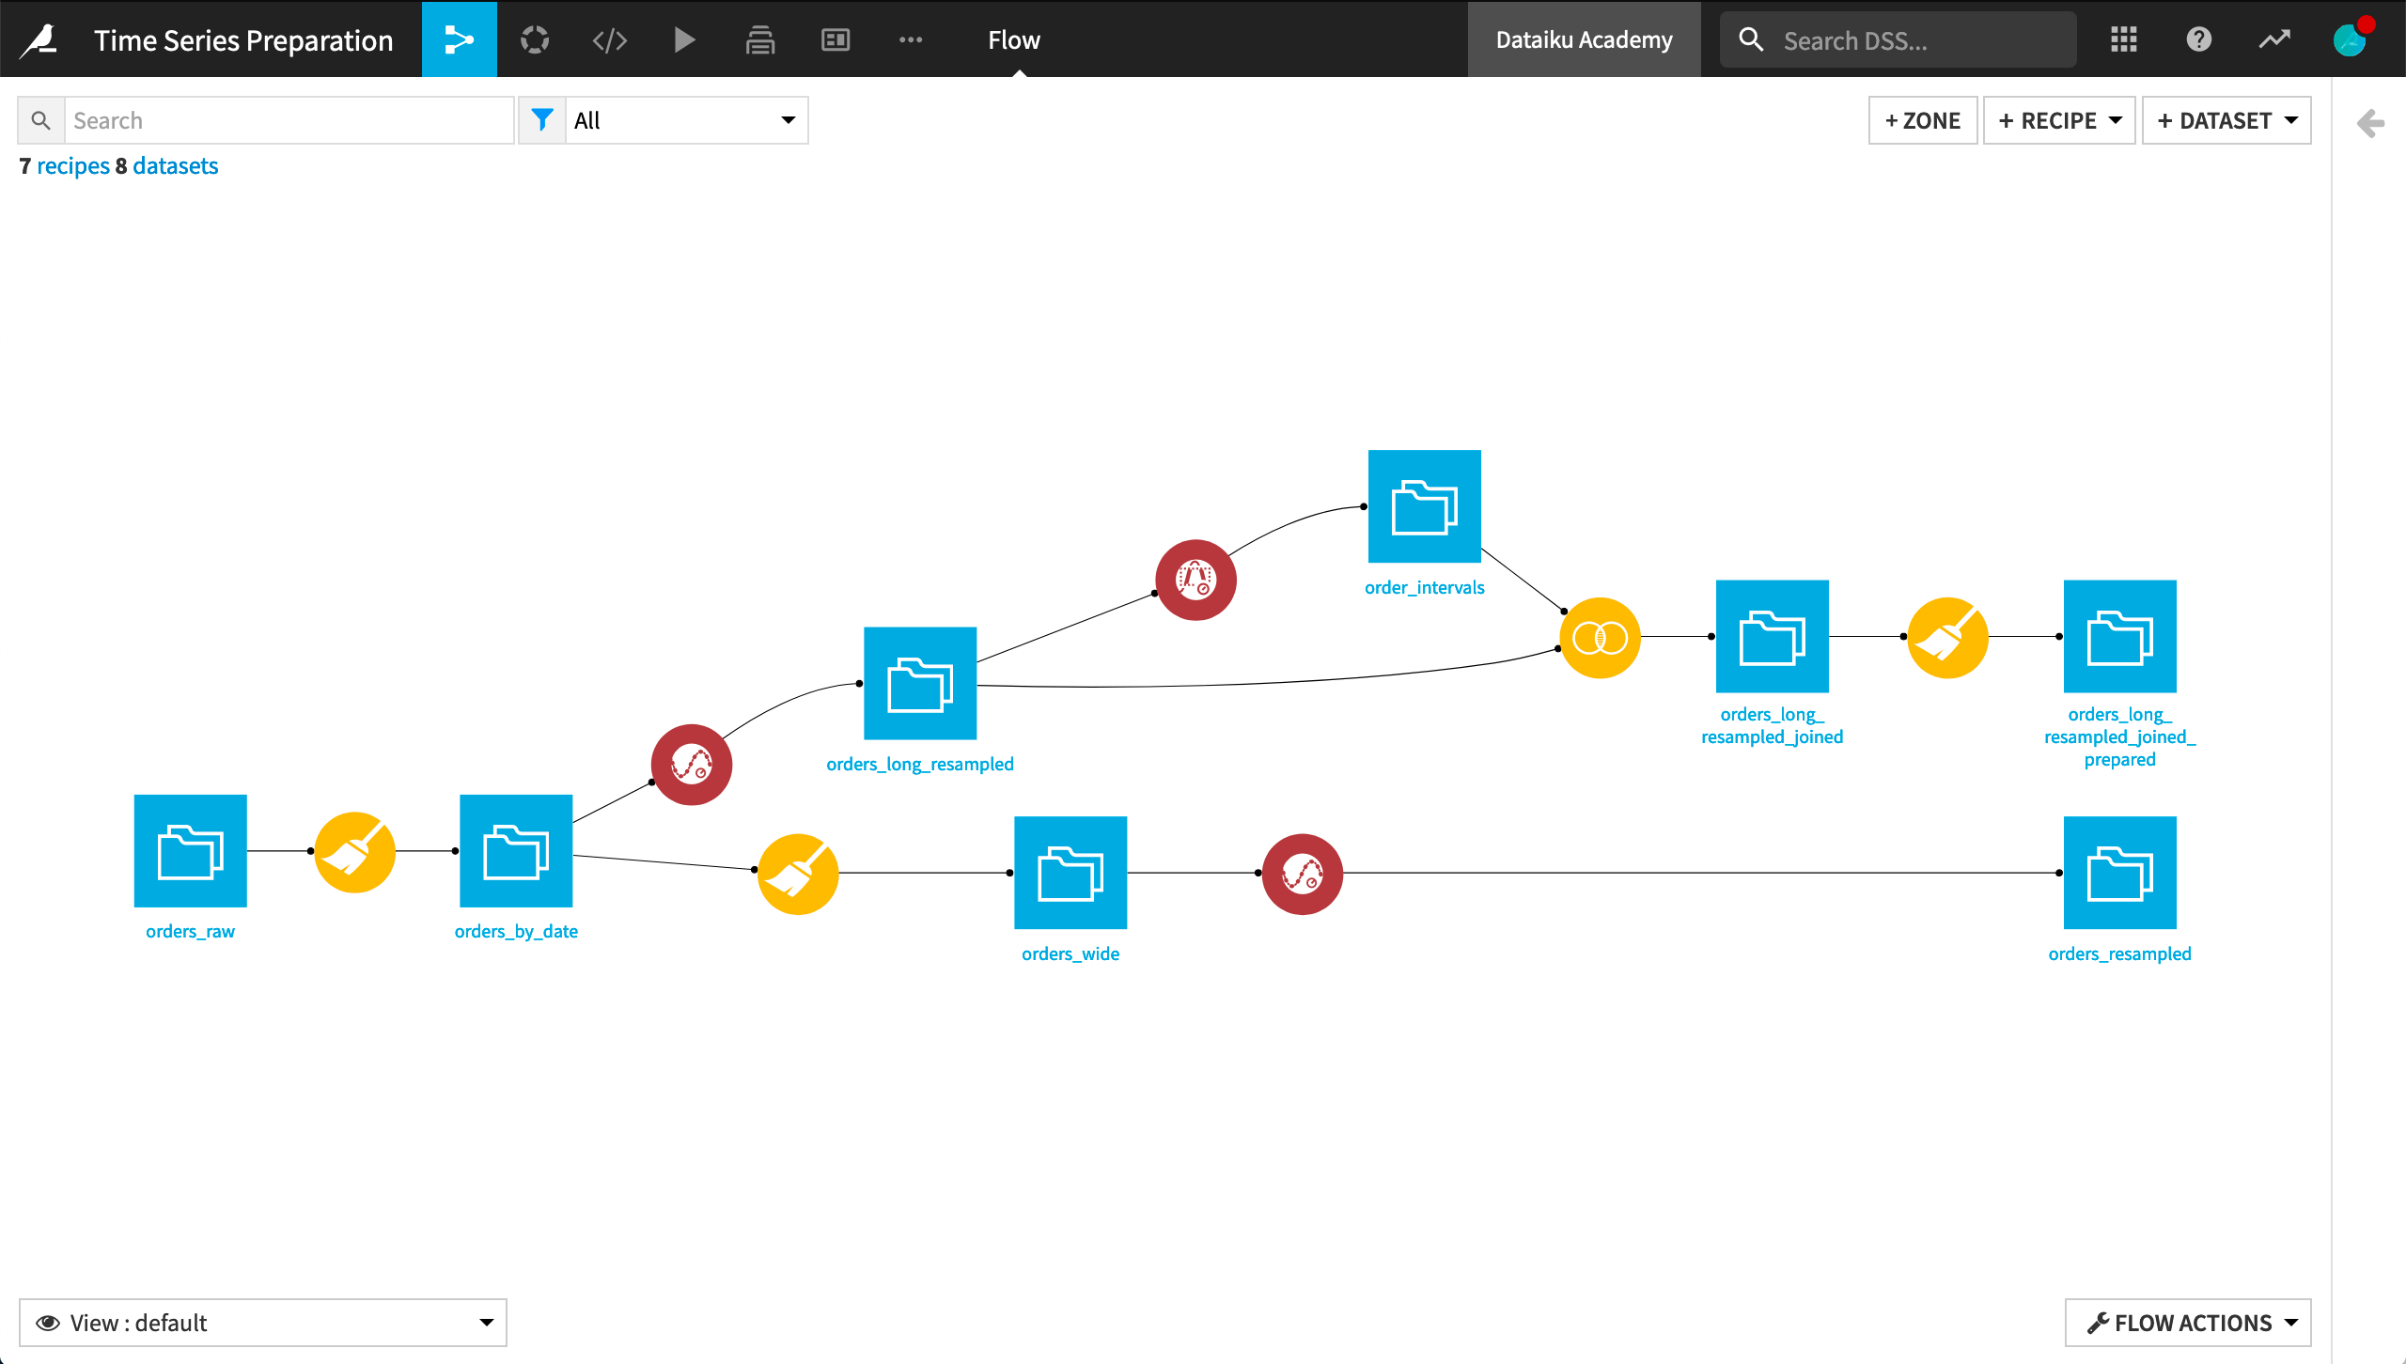Select the Resample recipe before orders_long_resampled
Image resolution: width=2406 pixels, height=1364 pixels.
click(692, 764)
